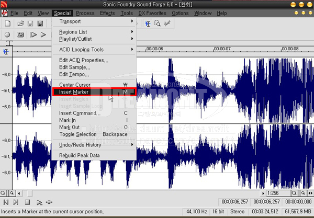This screenshot has height=218, width=314.
Task: Click the document icon left of the File menu
Action: click(4, 13)
